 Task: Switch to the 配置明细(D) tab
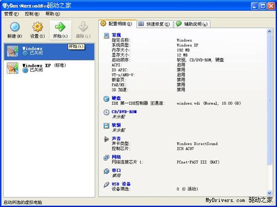coord(117,24)
